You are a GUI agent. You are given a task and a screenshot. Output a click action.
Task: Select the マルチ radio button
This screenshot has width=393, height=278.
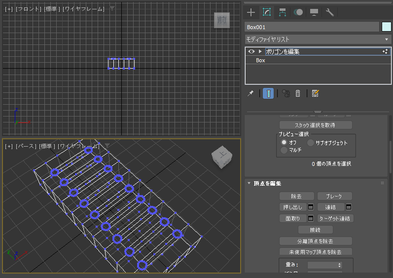tap(284, 150)
